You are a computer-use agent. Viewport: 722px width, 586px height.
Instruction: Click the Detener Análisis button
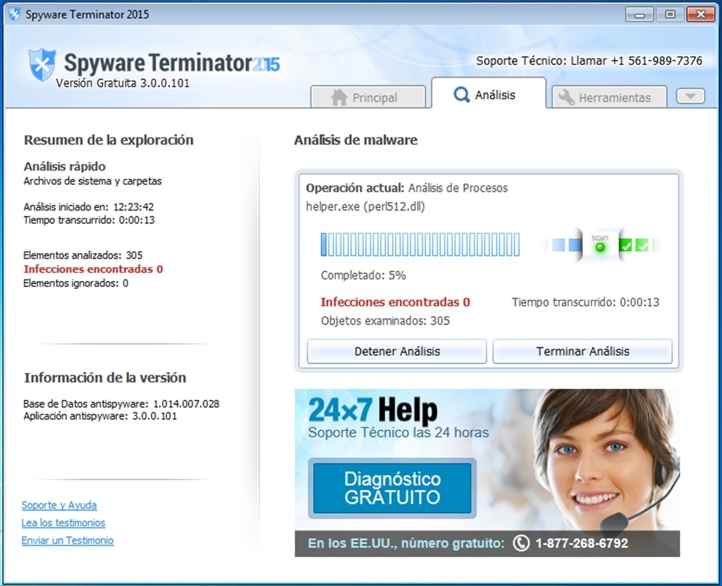click(x=397, y=352)
